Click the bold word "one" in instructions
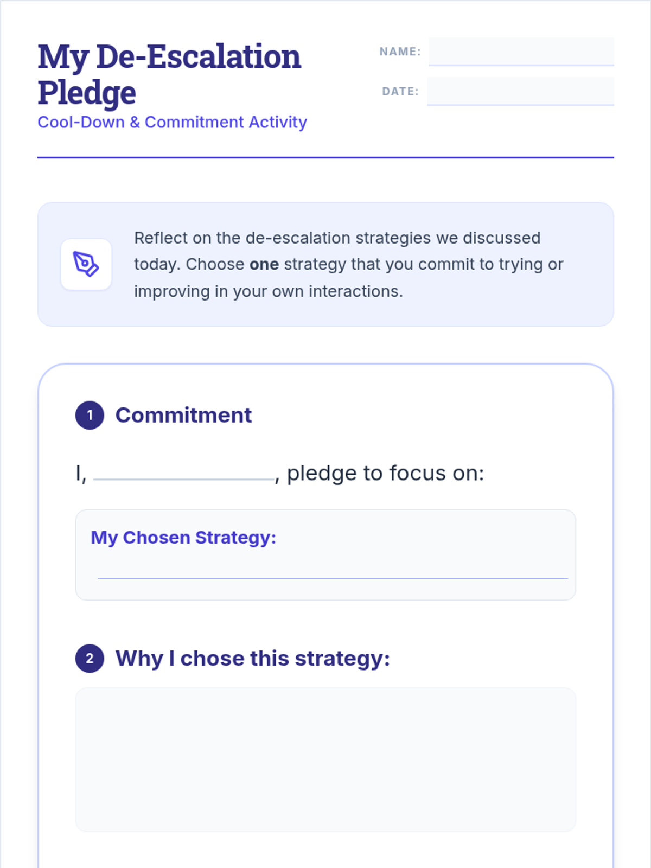The height and width of the screenshot is (868, 651). pyautogui.click(x=264, y=264)
